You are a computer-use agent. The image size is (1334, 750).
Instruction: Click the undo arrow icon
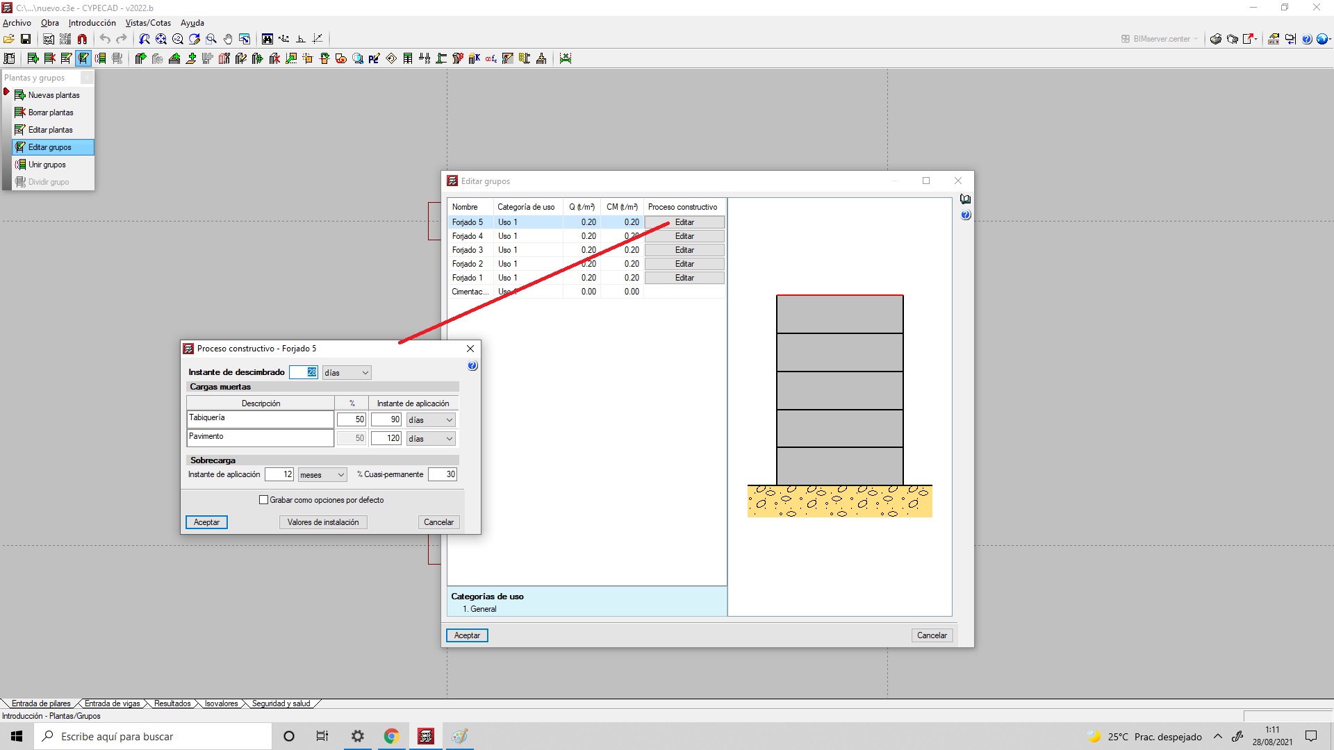click(x=105, y=39)
